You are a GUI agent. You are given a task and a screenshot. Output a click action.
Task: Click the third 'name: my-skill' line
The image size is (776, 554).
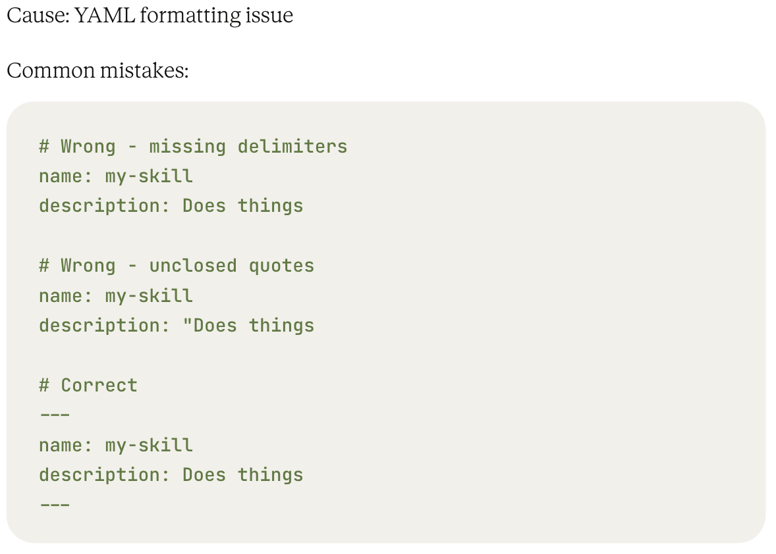116,445
